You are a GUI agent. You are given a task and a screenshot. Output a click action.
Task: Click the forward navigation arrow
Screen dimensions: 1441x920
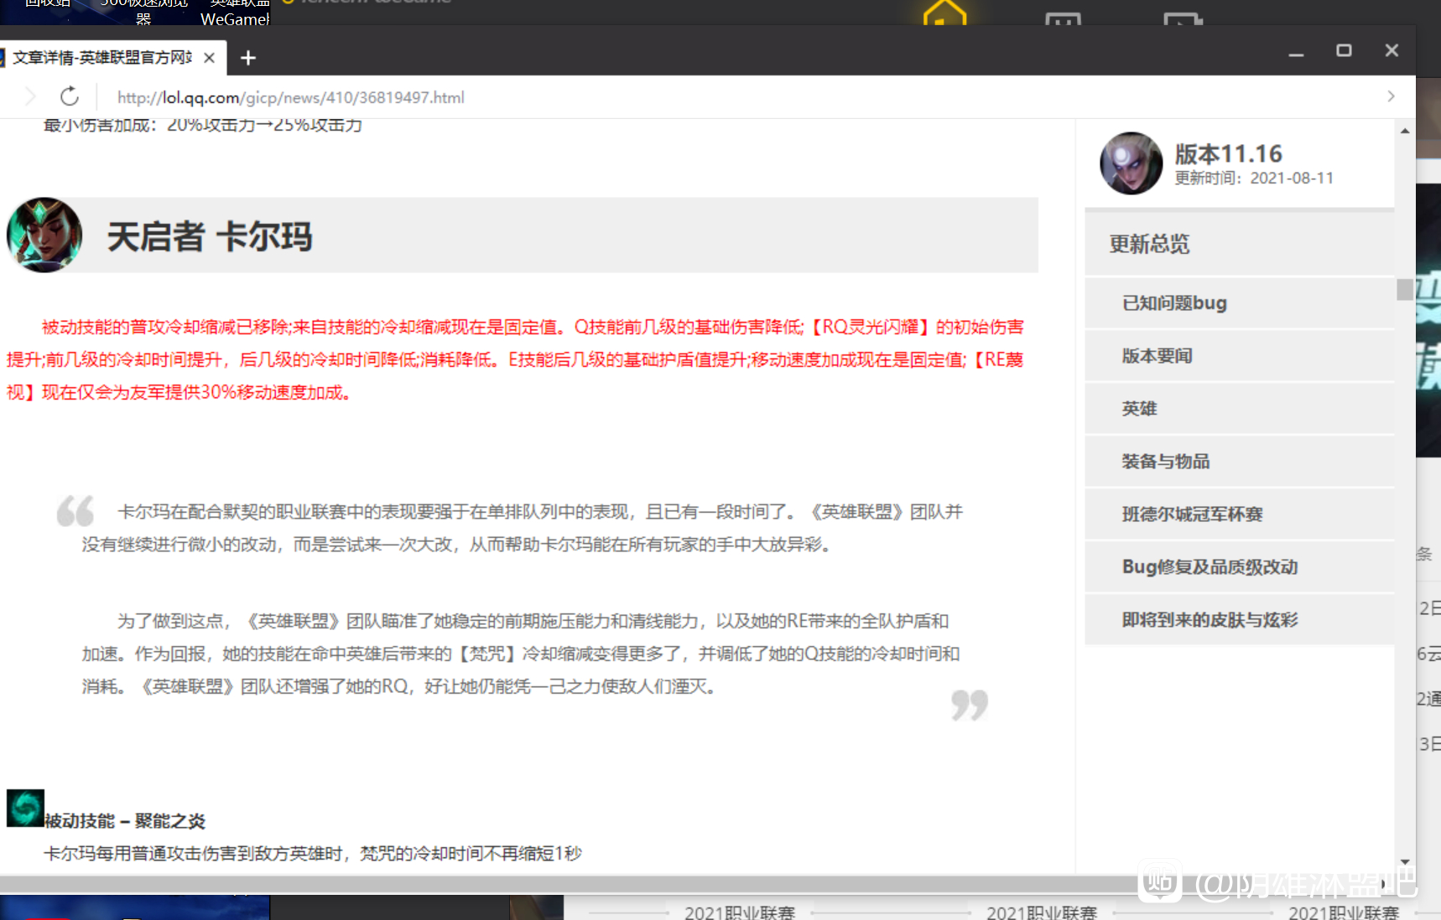30,96
